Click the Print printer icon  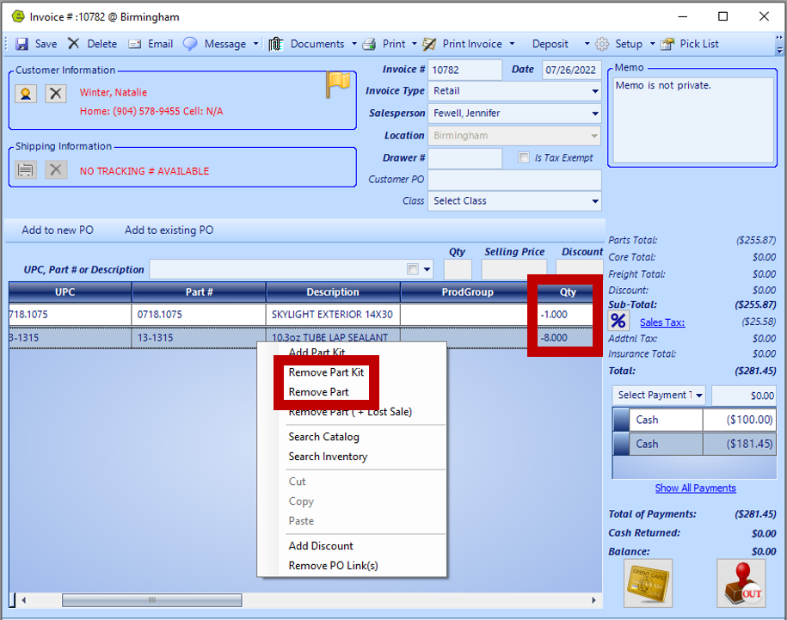(369, 44)
